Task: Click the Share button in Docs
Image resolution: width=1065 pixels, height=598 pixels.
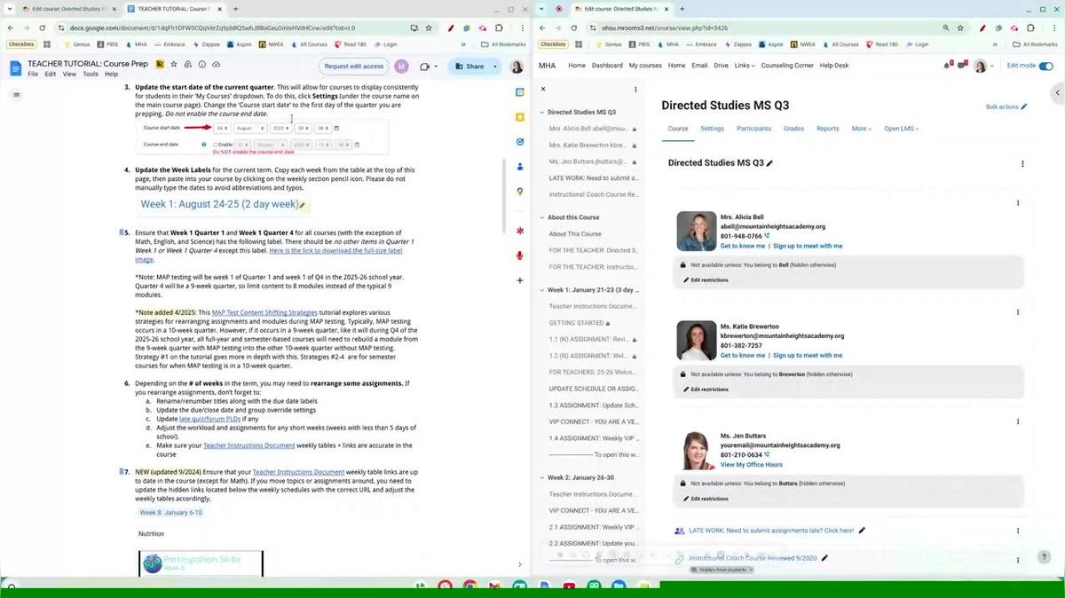Action: (469, 67)
